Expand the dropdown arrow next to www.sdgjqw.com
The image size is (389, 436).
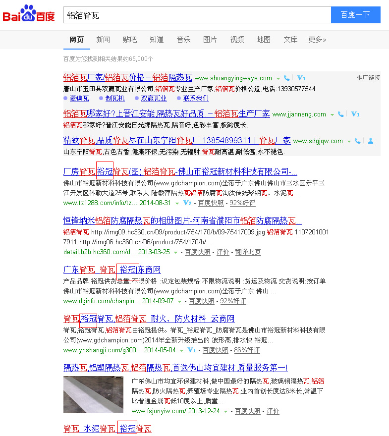[349, 142]
